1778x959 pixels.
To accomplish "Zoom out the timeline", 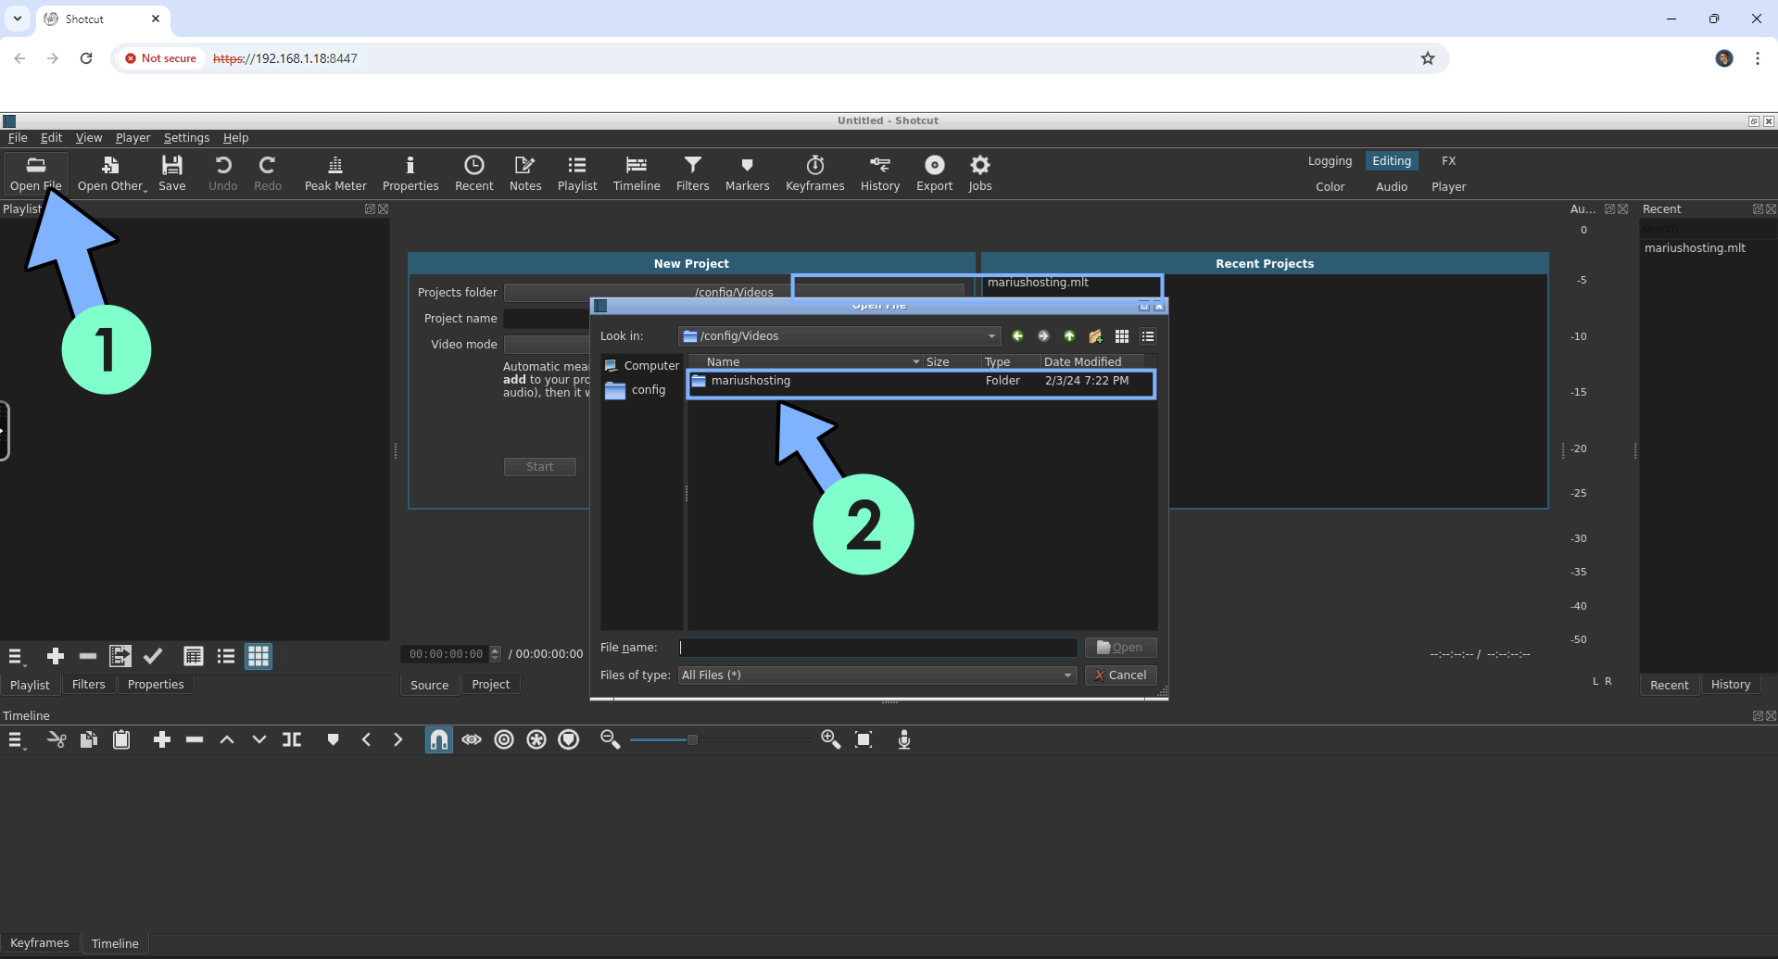I will [x=610, y=739].
